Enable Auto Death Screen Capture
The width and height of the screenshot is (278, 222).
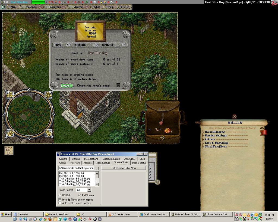tap(60, 203)
